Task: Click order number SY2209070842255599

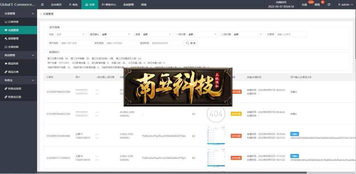Action: click(58, 92)
